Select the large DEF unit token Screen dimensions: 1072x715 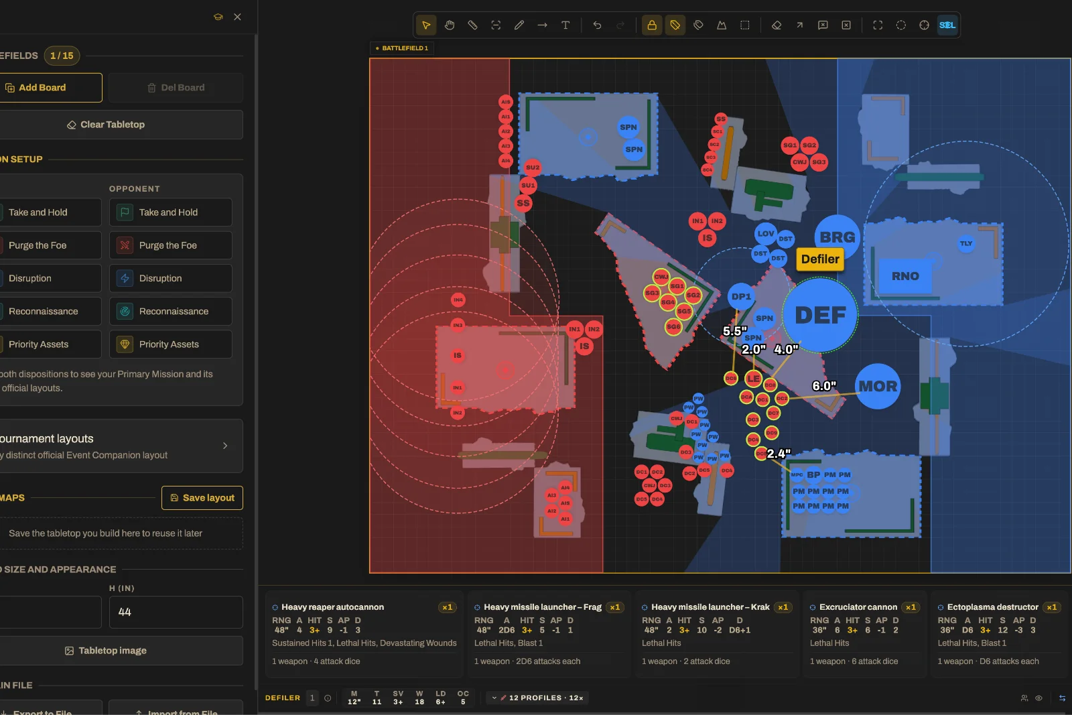[820, 315]
